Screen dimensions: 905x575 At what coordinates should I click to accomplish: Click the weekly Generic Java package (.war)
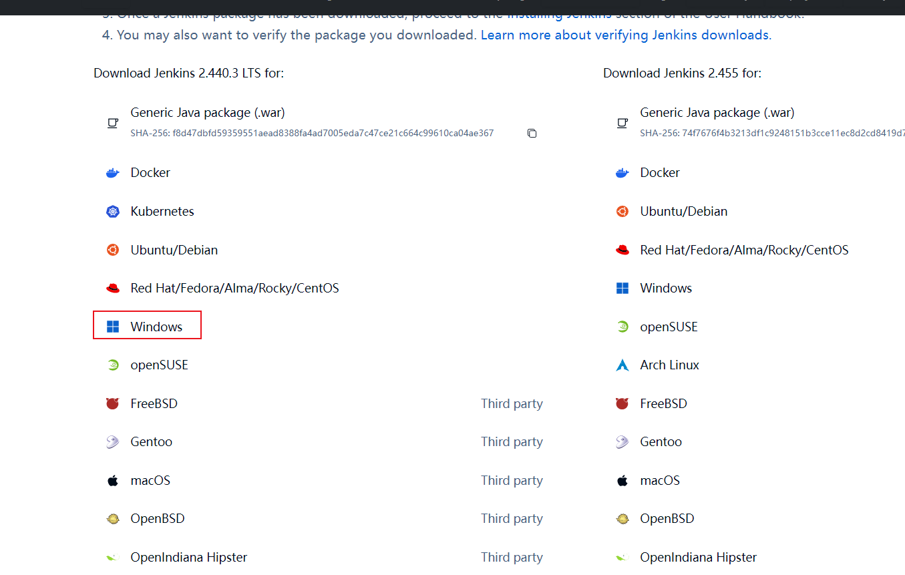coord(717,113)
